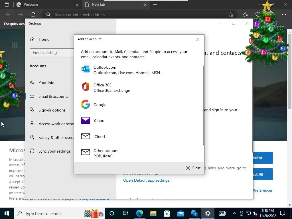Select the Office 365 account icon
This screenshot has width=292, height=219.
86,87
